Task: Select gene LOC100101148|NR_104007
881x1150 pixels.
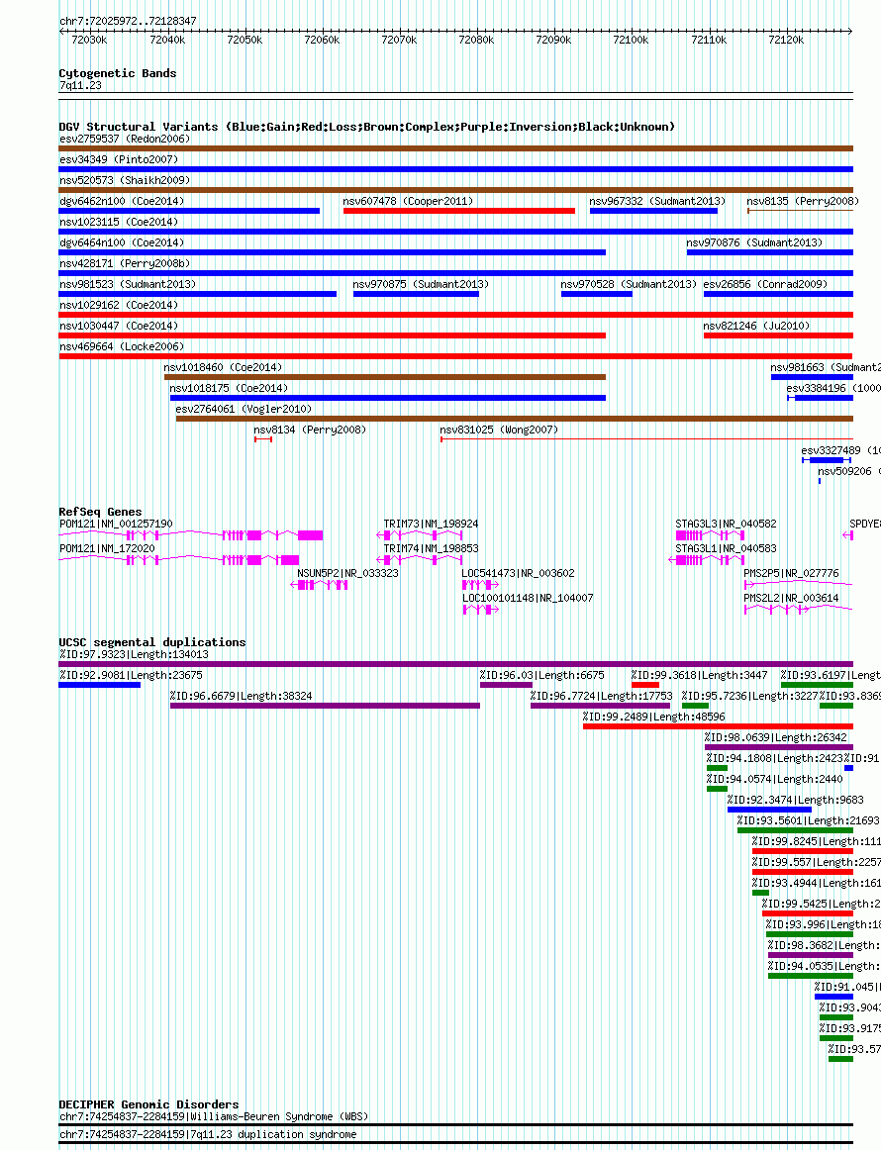Action: coord(528,599)
